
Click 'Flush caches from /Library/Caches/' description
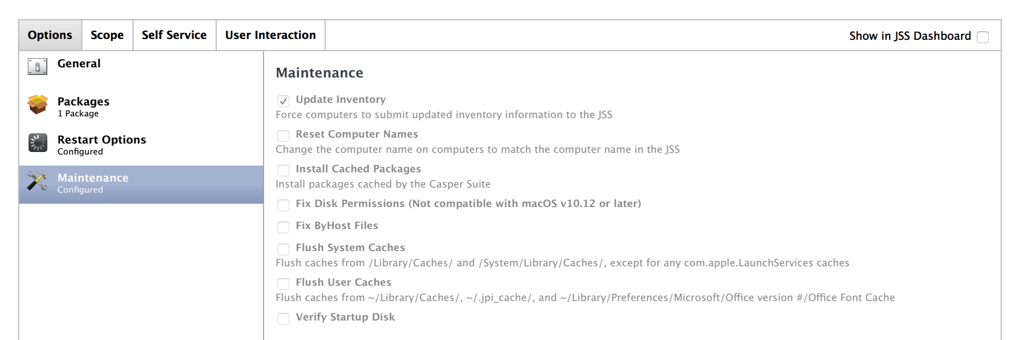click(x=562, y=263)
